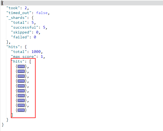163x131 pixels.
Task: Expand the last collapsed hit object without trailing comma
Action: pos(21,110)
